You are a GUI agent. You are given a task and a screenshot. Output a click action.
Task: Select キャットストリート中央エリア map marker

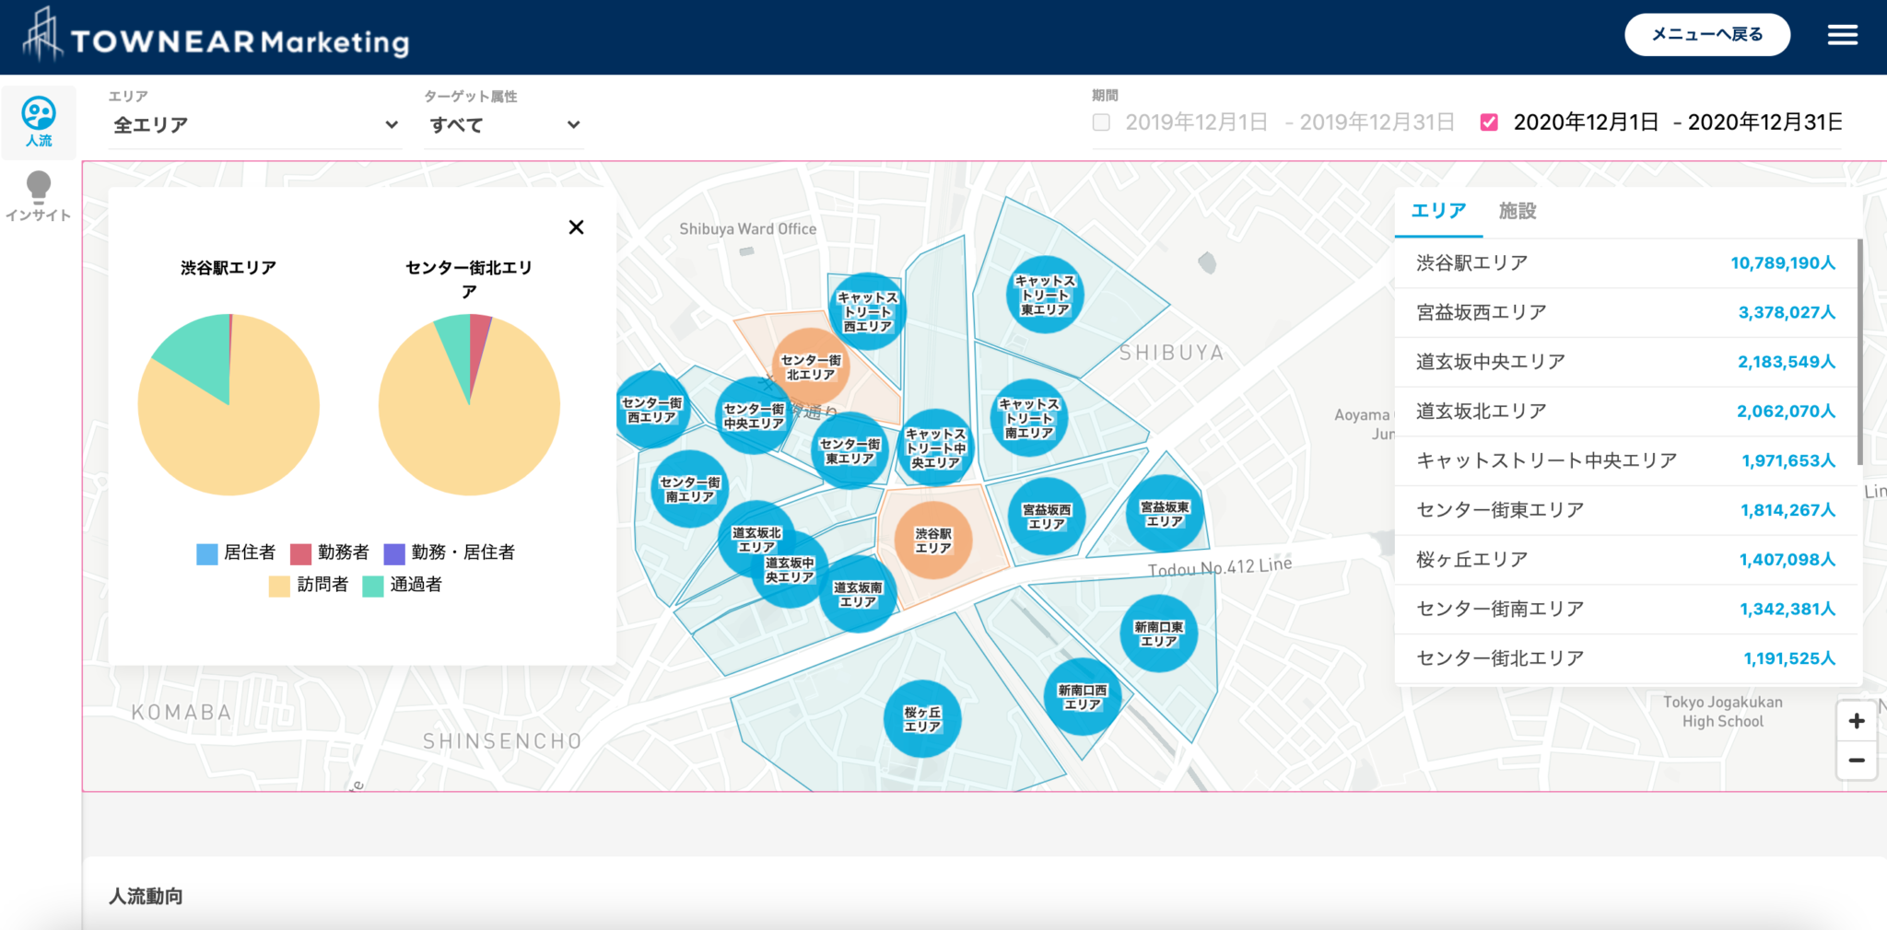click(x=935, y=448)
